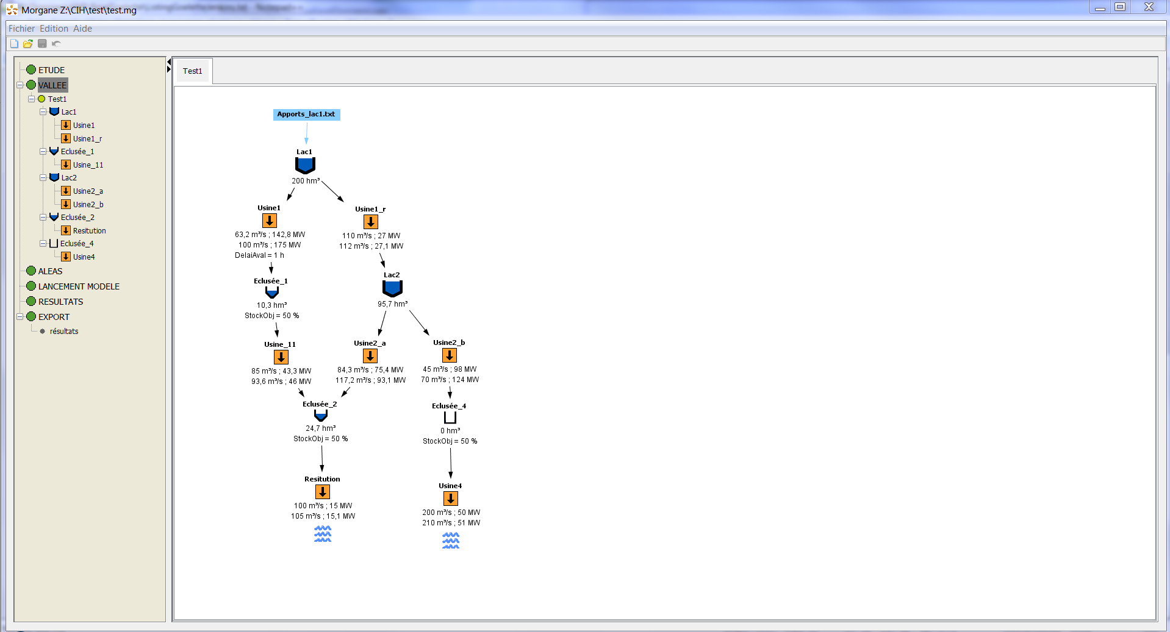Select ETUDE in the tree
Viewport: 1170px width, 632px height.
(51, 70)
